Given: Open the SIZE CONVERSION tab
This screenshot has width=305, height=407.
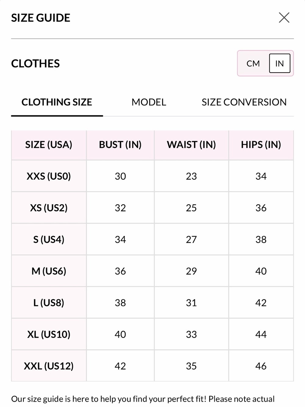Looking at the screenshot, I should [x=244, y=102].
